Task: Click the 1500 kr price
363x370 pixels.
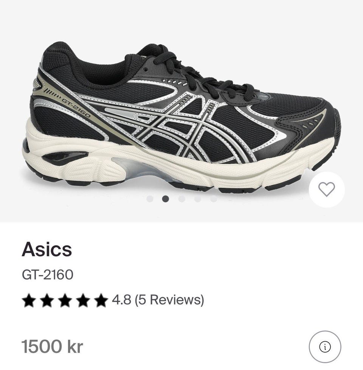Action: 52,347
